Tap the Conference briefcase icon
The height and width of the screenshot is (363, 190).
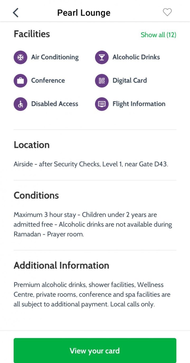(x=20, y=81)
